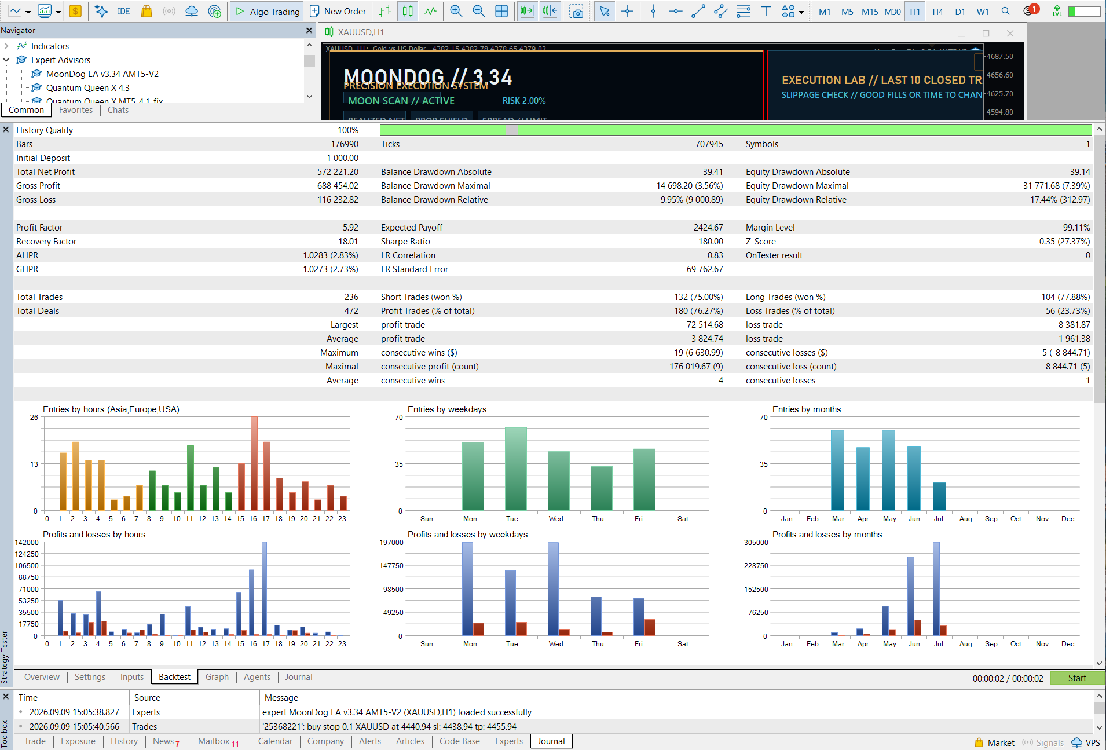The width and height of the screenshot is (1106, 750).
Task: Click the New Order button
Action: (x=338, y=11)
